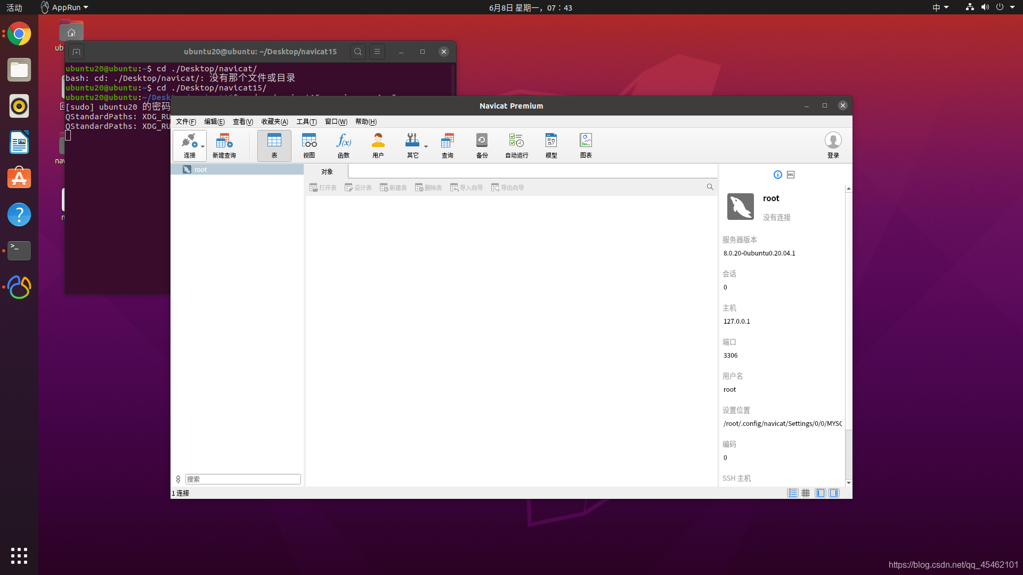Click New Query (新建查询) icon
The height and width of the screenshot is (575, 1023).
coord(224,145)
